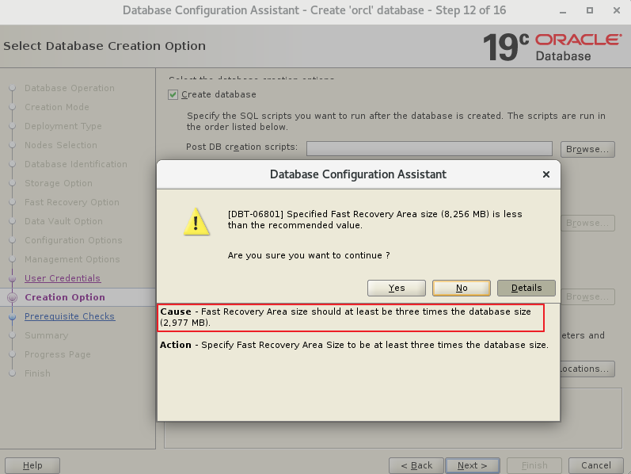Close the main wizard window
This screenshot has width=631, height=474.
click(617, 10)
